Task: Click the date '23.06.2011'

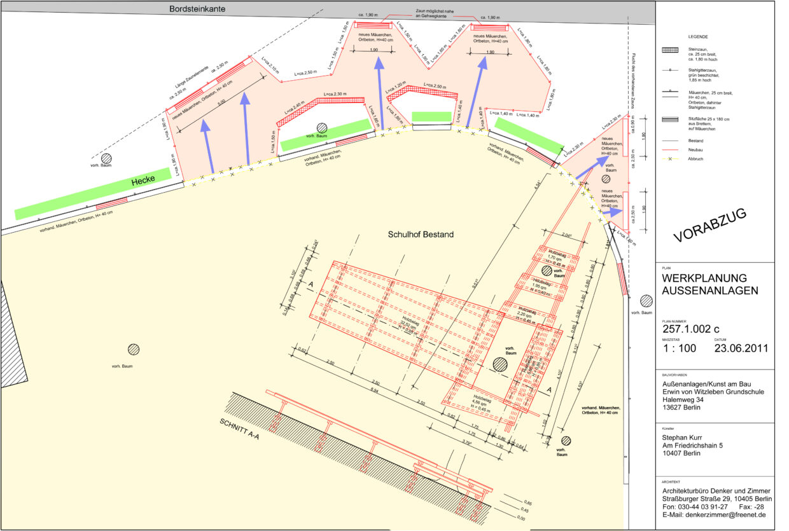Action: [741, 348]
